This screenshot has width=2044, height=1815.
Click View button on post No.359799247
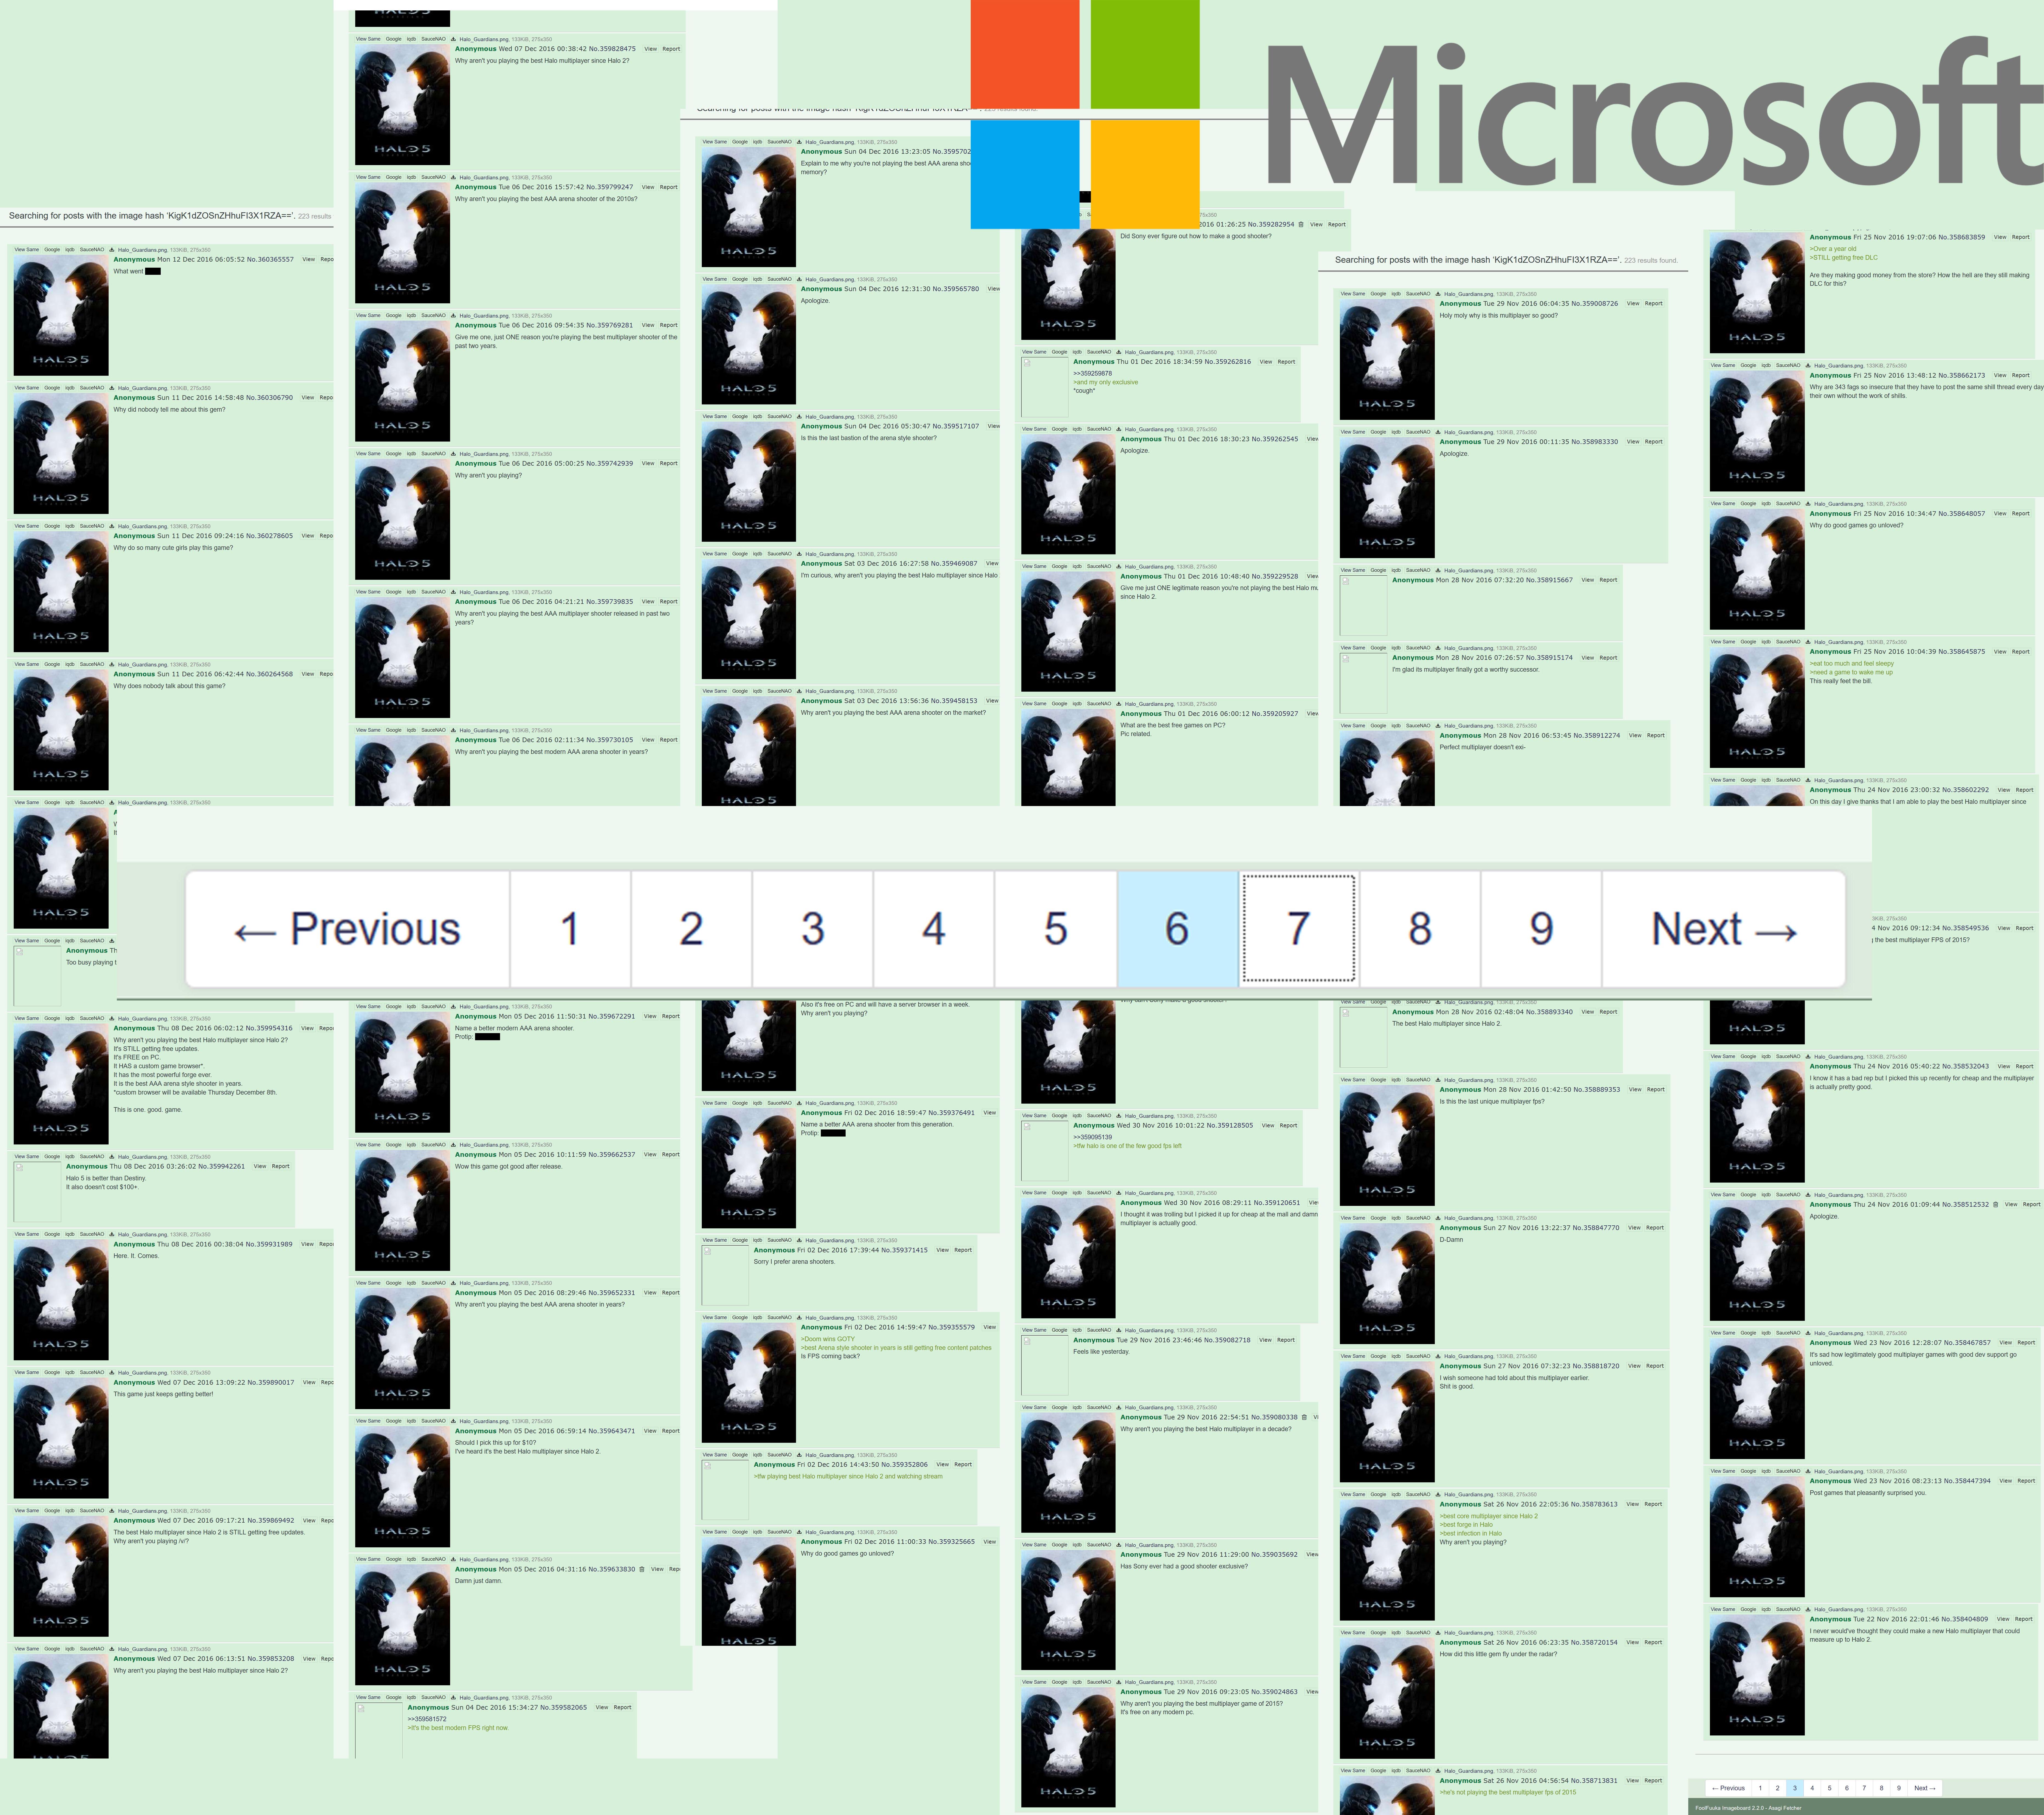pos(648,187)
